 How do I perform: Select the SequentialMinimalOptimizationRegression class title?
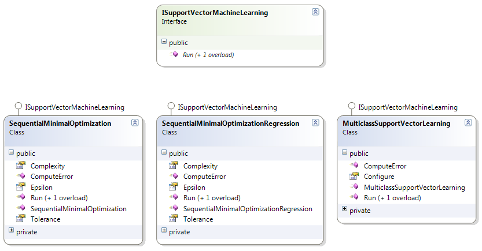click(x=230, y=123)
